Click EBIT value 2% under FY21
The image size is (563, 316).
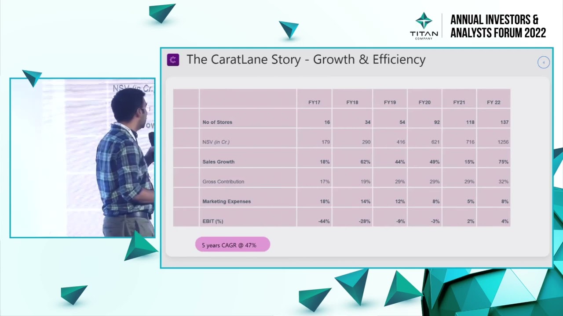pyautogui.click(x=471, y=221)
